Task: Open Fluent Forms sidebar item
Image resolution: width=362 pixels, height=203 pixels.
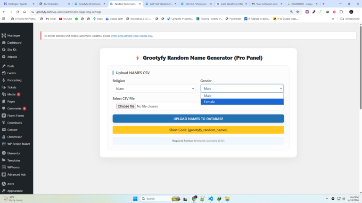Action: click(16, 116)
